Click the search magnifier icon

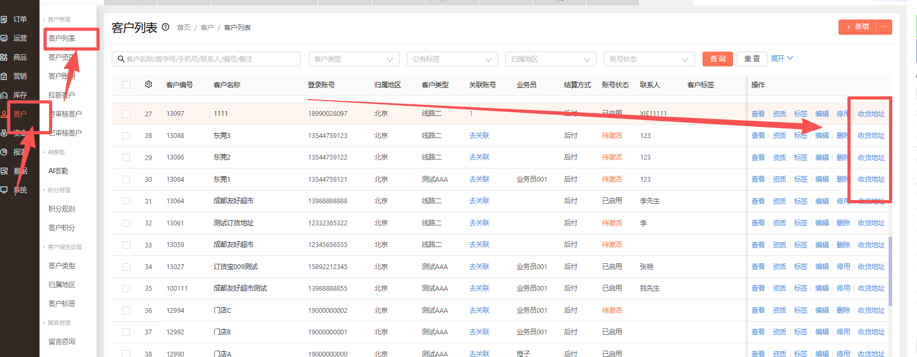point(121,59)
